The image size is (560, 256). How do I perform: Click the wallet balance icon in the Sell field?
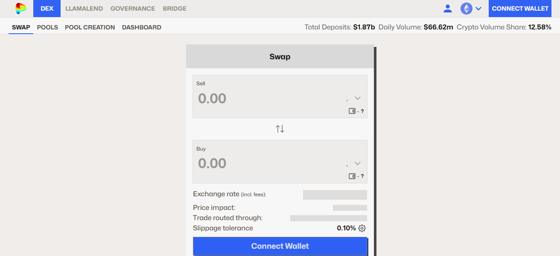pyautogui.click(x=352, y=111)
